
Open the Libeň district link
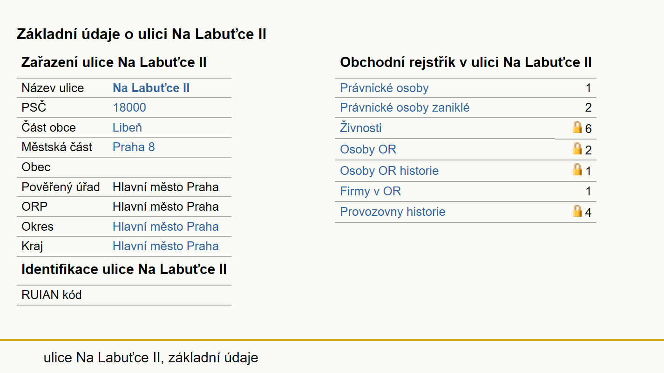pyautogui.click(x=127, y=127)
